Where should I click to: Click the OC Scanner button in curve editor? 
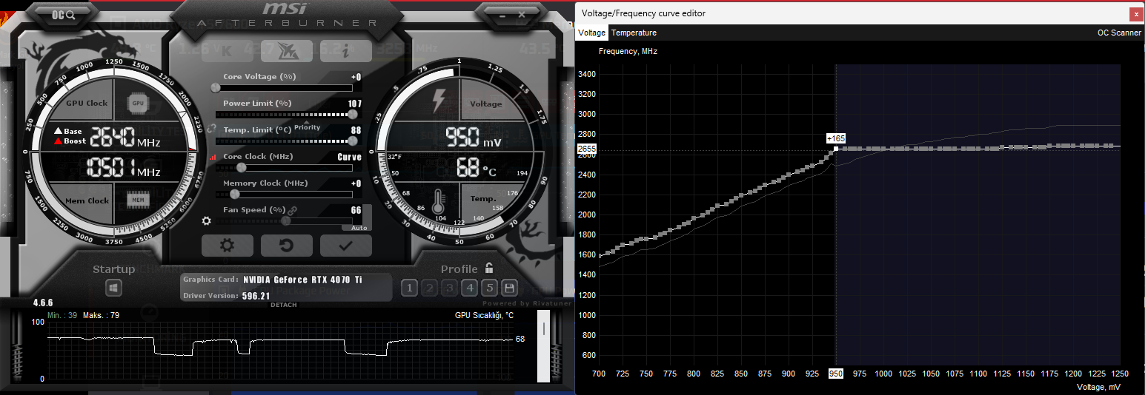[x=1119, y=33]
